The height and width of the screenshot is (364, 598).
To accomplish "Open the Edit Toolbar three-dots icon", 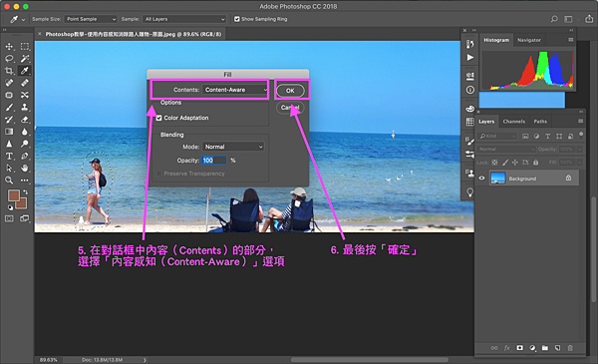I will 25,181.
